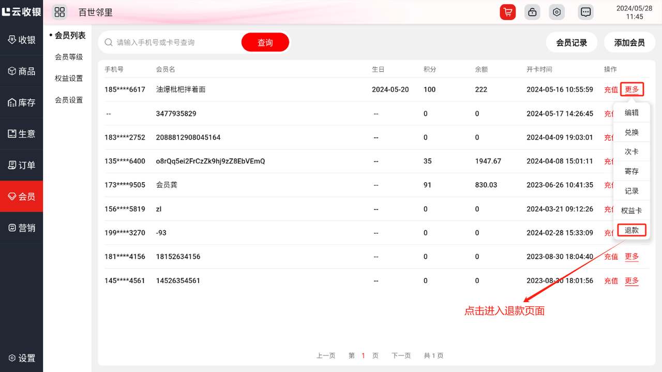Click 充值 recharge for member 油爆枇杷拌着面
The image size is (662, 372).
pyautogui.click(x=611, y=90)
